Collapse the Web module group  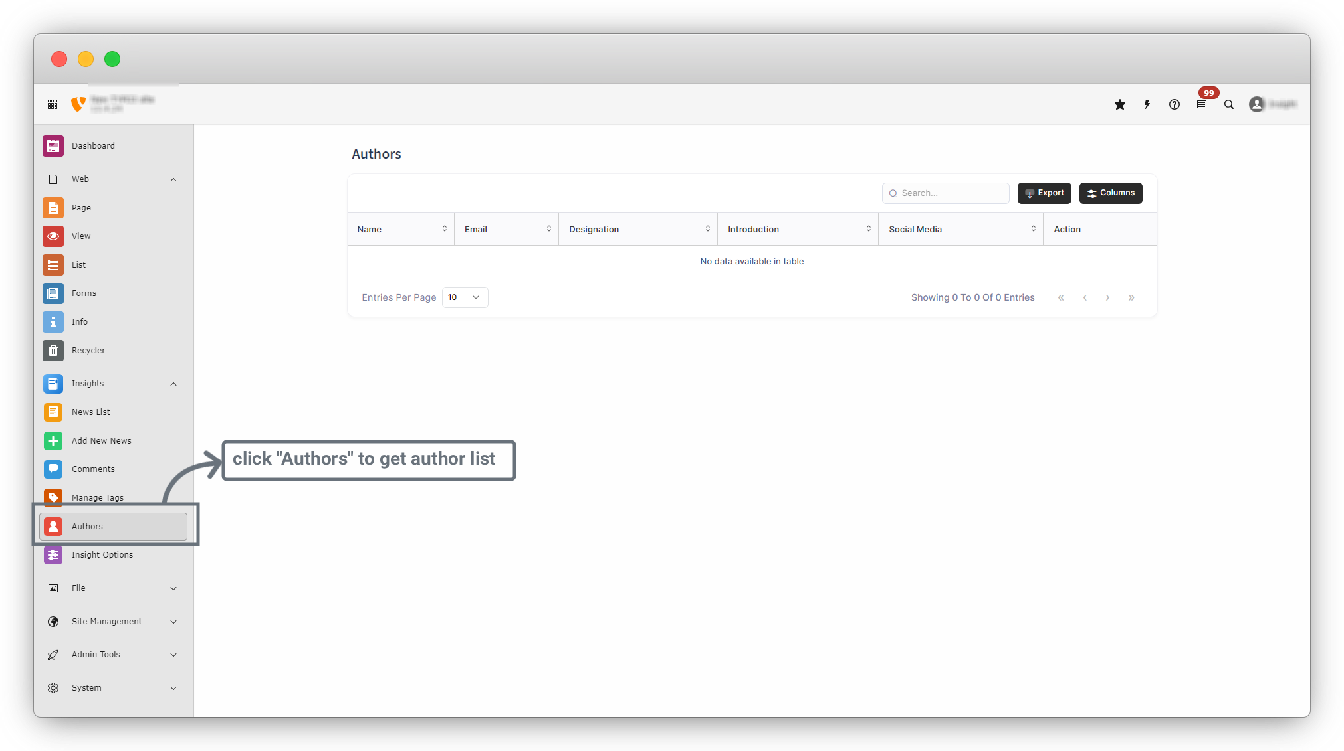tap(173, 179)
